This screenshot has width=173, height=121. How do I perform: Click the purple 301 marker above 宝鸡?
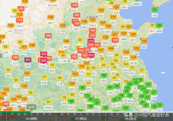(28, 60)
